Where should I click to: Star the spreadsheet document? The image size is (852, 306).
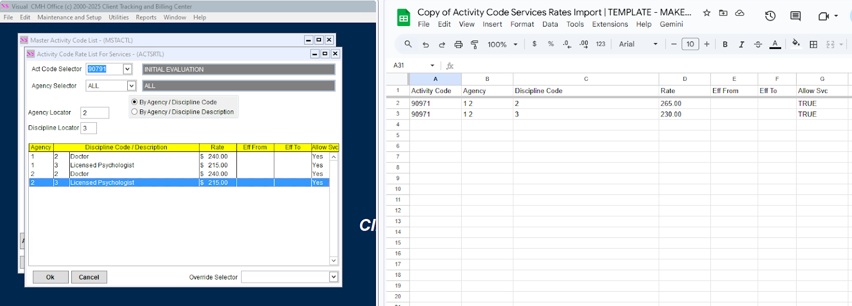tap(707, 13)
